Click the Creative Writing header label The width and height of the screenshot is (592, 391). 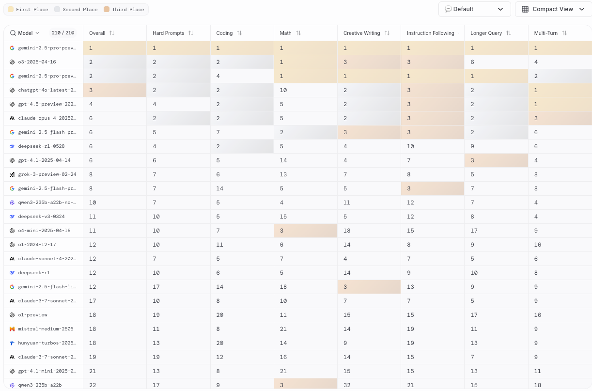362,33
